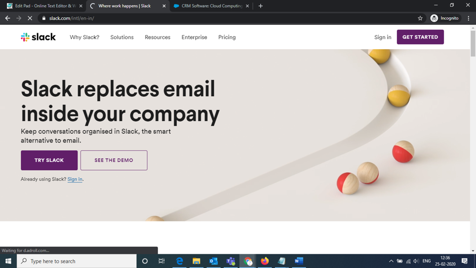Open Chrome three-dot menu
This screenshot has height=268, width=476.
point(468,18)
